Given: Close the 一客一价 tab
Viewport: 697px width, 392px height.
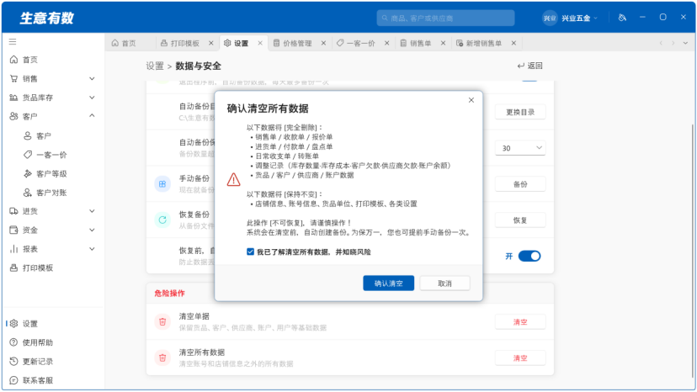Looking at the screenshot, I should tap(386, 43).
